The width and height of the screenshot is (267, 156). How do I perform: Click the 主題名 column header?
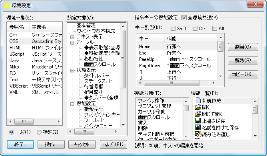tap(46, 27)
